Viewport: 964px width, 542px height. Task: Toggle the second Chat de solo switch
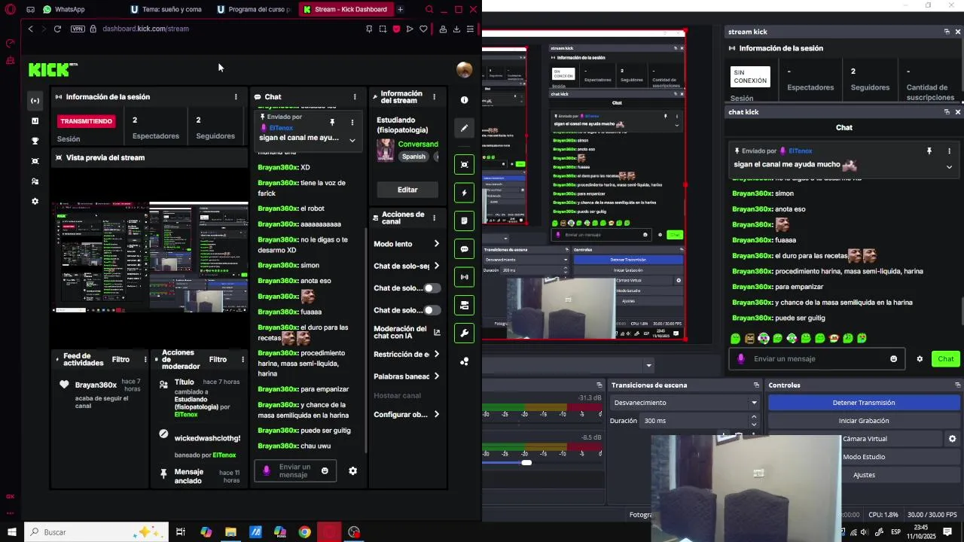tap(432, 310)
